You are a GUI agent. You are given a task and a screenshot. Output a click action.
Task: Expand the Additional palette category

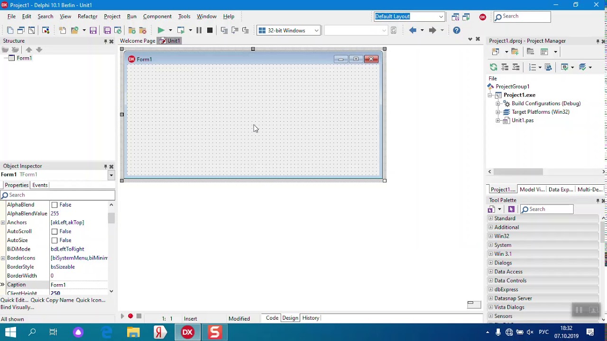pos(490,227)
